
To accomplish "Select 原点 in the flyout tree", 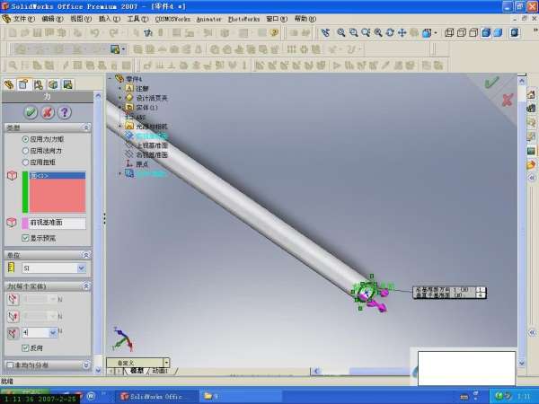I will [x=142, y=164].
